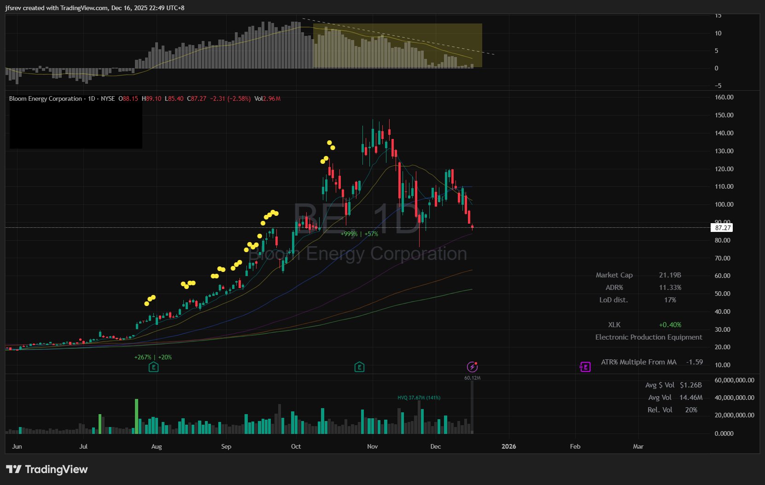
Task: Click the close value C87.27 in the legend
Action: pos(197,98)
